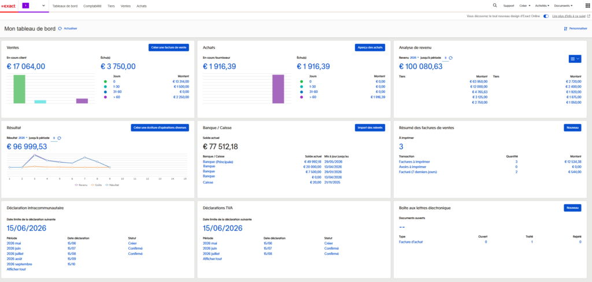Image resolution: width=592 pixels, height=282 pixels.
Task: Click Créer une facture de vente button
Action: pos(168,47)
